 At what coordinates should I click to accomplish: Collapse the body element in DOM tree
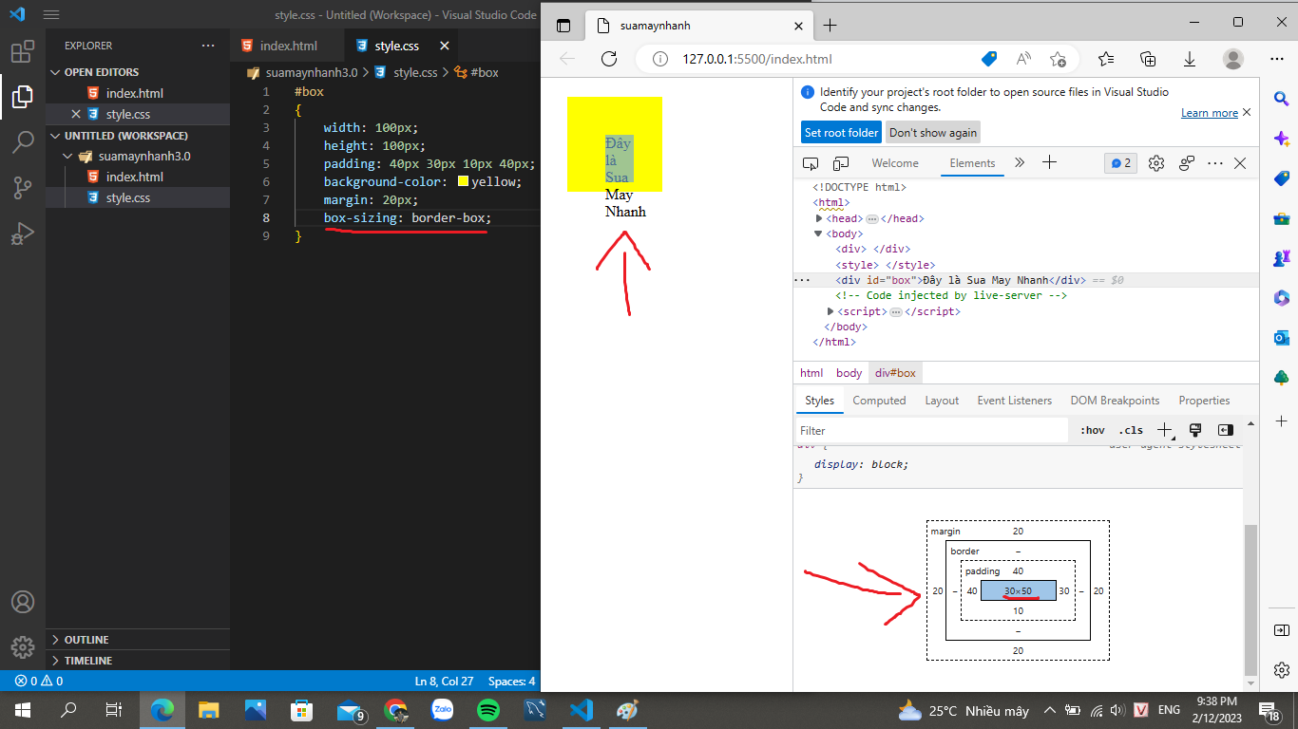819,234
